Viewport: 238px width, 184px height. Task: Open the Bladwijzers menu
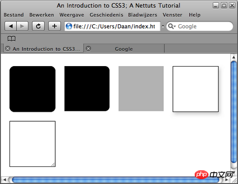[x=143, y=15]
